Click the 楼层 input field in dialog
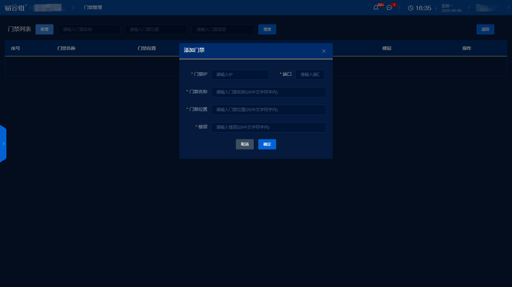The height and width of the screenshot is (287, 512). 268,127
